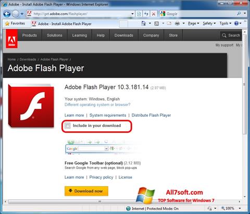Screen dimensions: 250x214
Task: Click the Print icon
Action: pos(177,23)
